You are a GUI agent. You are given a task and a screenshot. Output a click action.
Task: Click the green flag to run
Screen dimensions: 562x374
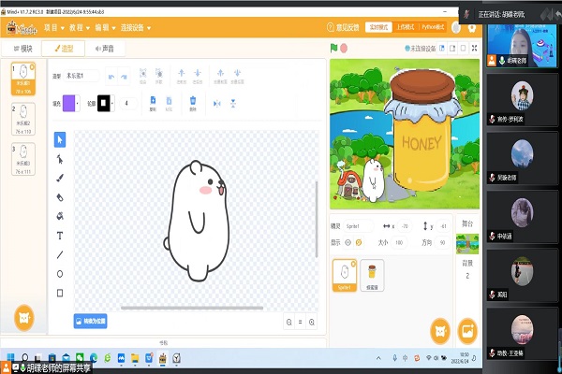[333, 48]
